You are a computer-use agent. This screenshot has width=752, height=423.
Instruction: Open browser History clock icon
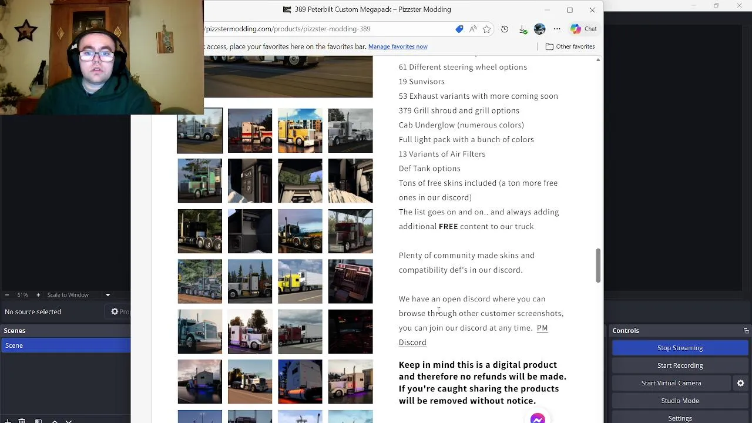[x=505, y=29]
